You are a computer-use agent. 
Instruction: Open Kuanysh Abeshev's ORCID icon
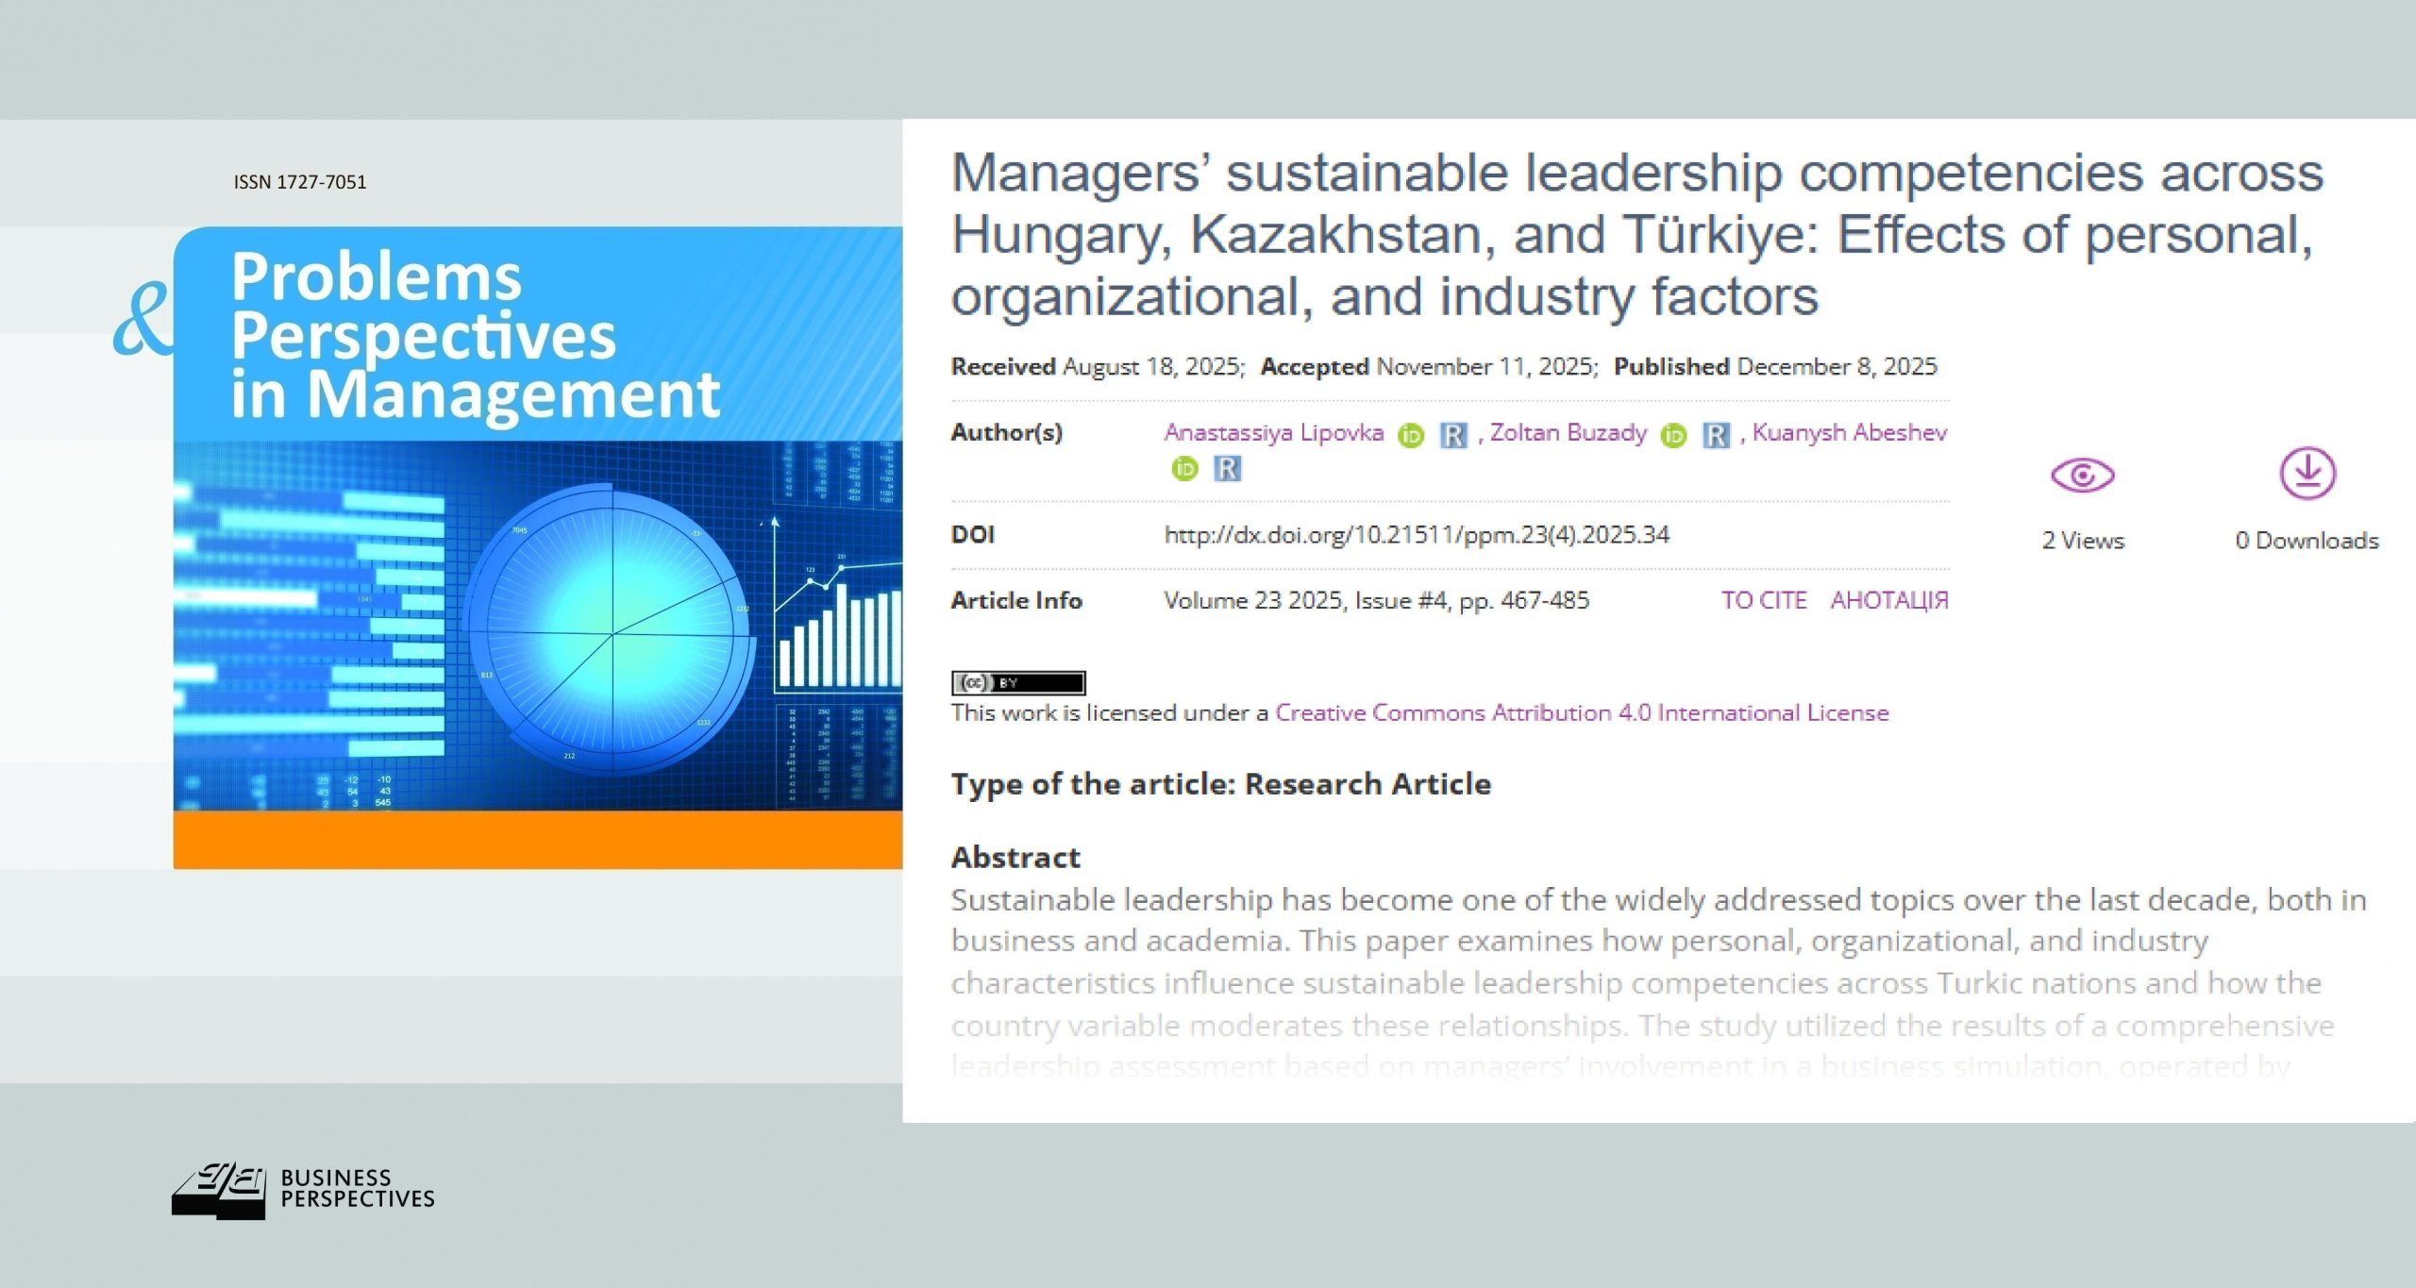pos(1184,468)
